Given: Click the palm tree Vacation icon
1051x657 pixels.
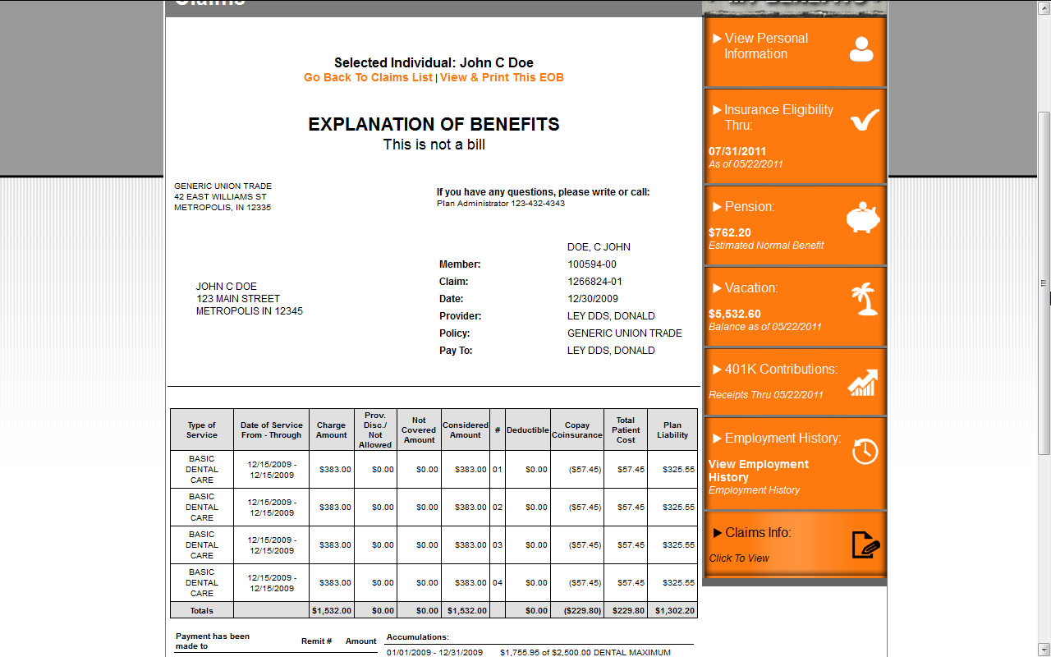Looking at the screenshot, I should [x=865, y=299].
